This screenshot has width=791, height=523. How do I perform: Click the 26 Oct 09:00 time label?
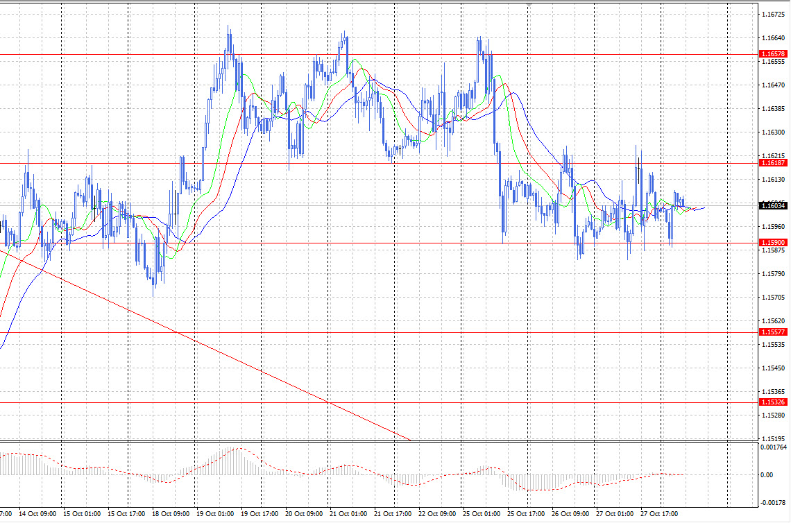(x=570, y=514)
